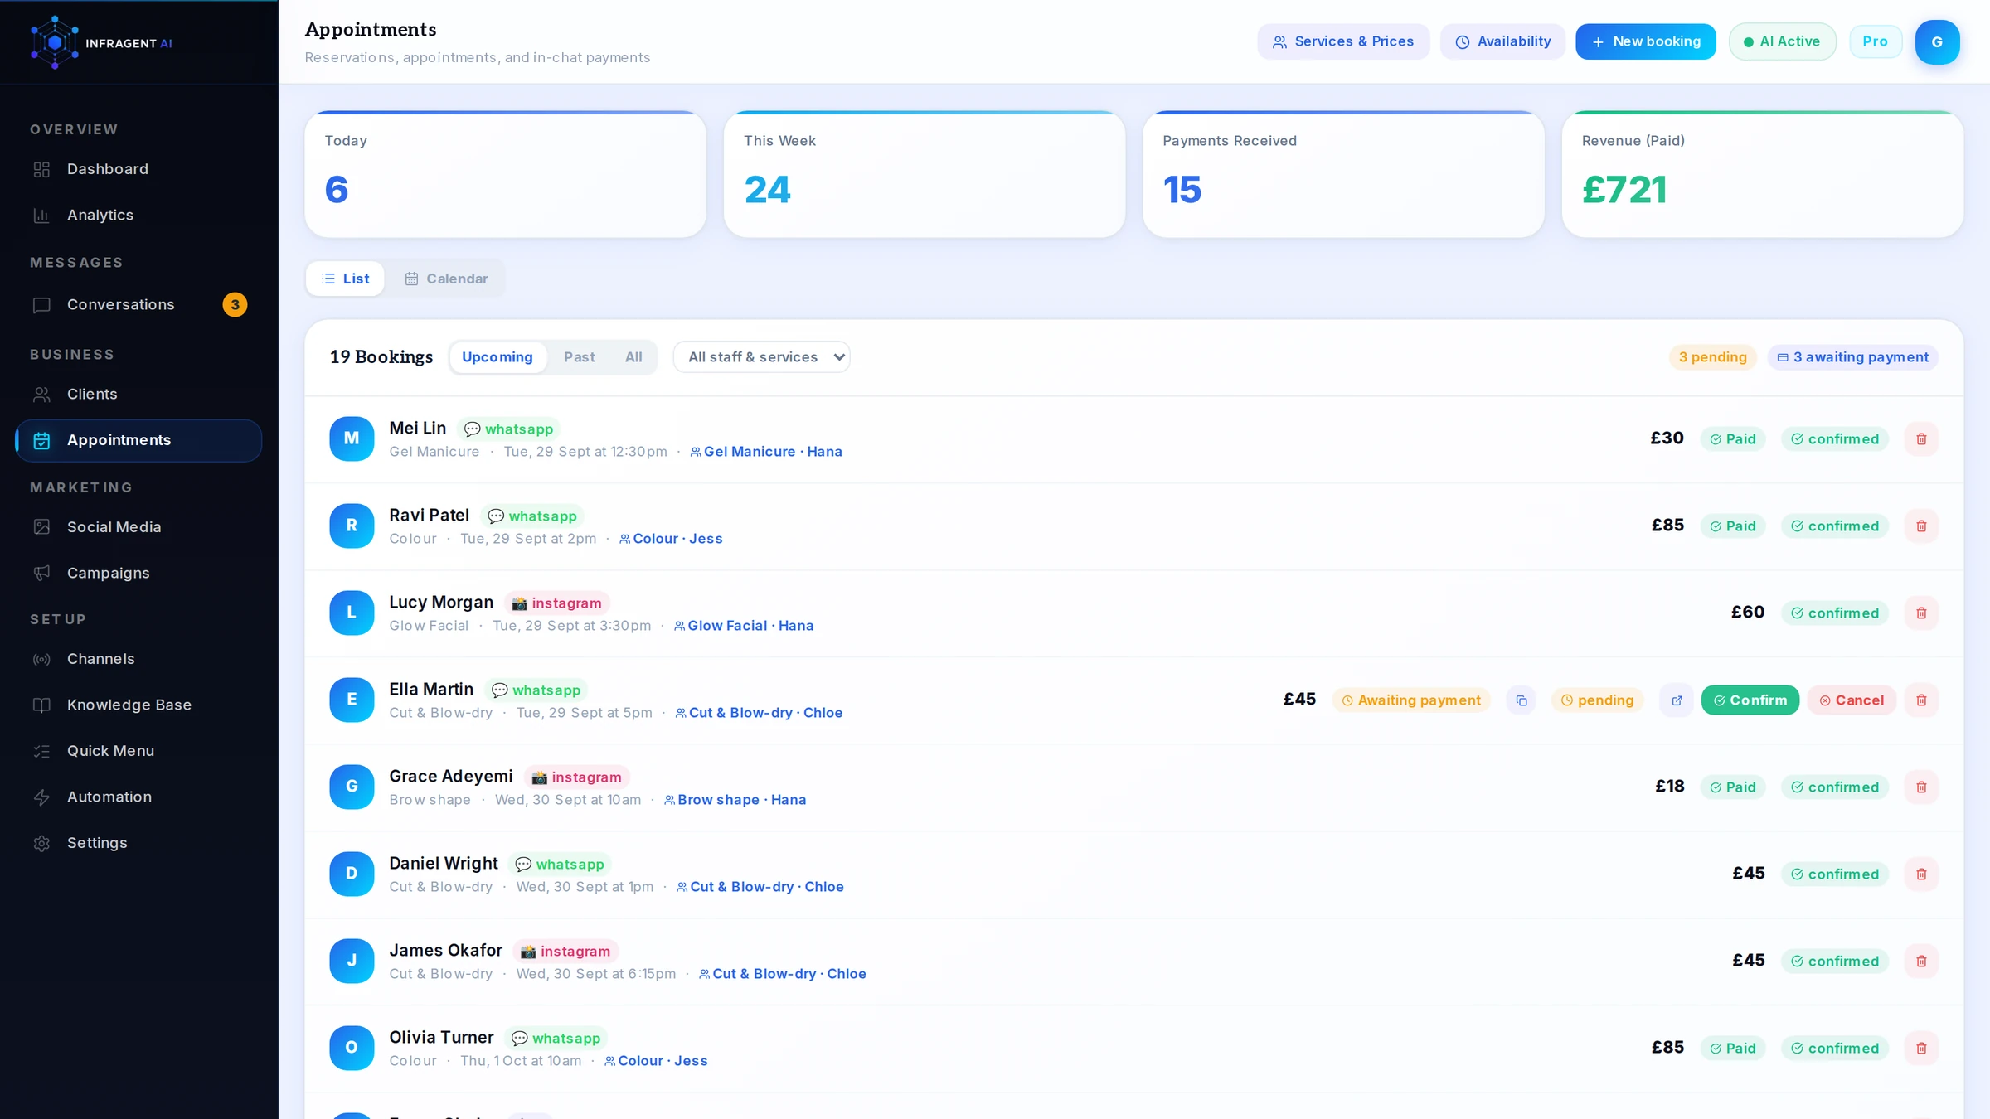Filter by 3 awaiting payment badge

pos(1853,357)
